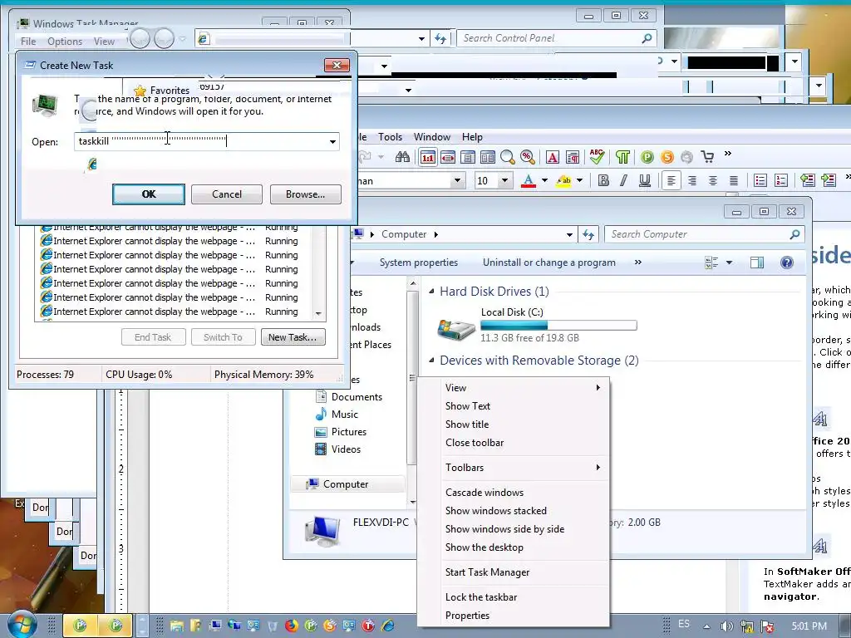Click Cancel in Create New Task dialog
This screenshot has width=851, height=638.
pyautogui.click(x=226, y=194)
